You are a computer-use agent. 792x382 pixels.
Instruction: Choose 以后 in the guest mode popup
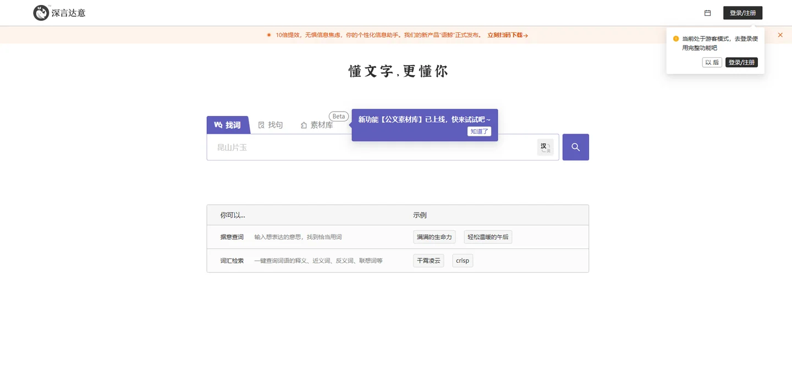tap(712, 62)
